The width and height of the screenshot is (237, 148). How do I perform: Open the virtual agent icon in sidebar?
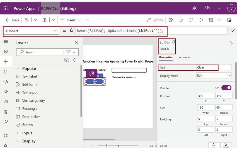point(6,145)
